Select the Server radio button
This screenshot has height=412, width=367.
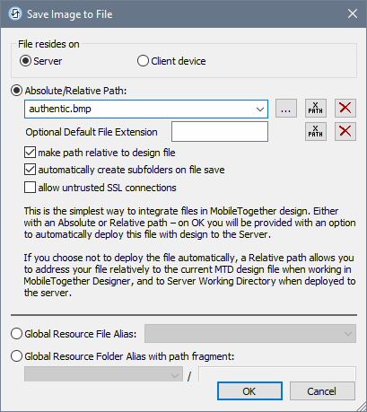click(25, 61)
